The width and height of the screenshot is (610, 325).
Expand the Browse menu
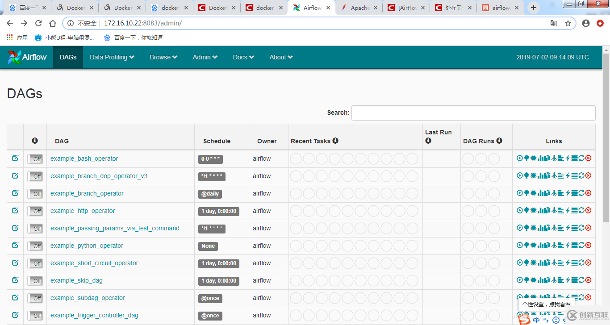(163, 57)
